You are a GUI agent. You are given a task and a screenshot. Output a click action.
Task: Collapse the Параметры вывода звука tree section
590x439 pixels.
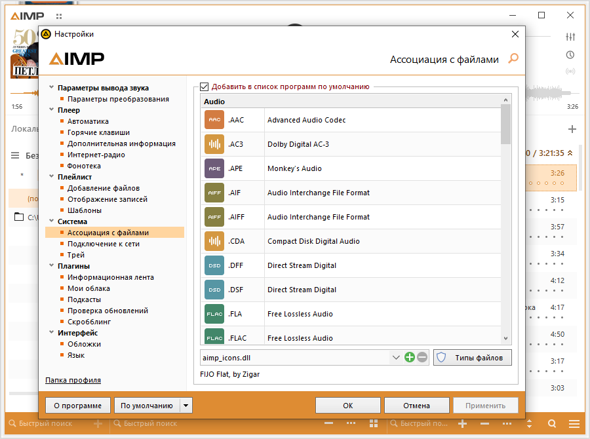(x=52, y=87)
